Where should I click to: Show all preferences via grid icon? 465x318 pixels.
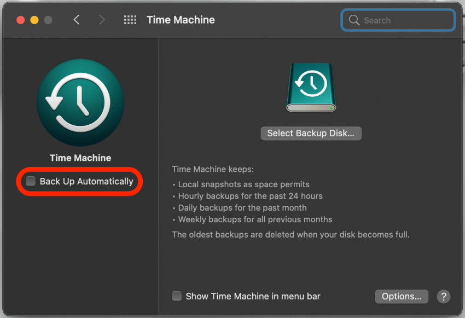[130, 20]
